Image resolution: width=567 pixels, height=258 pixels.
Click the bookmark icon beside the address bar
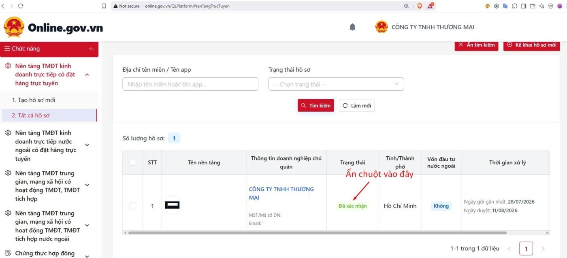[x=104, y=6]
